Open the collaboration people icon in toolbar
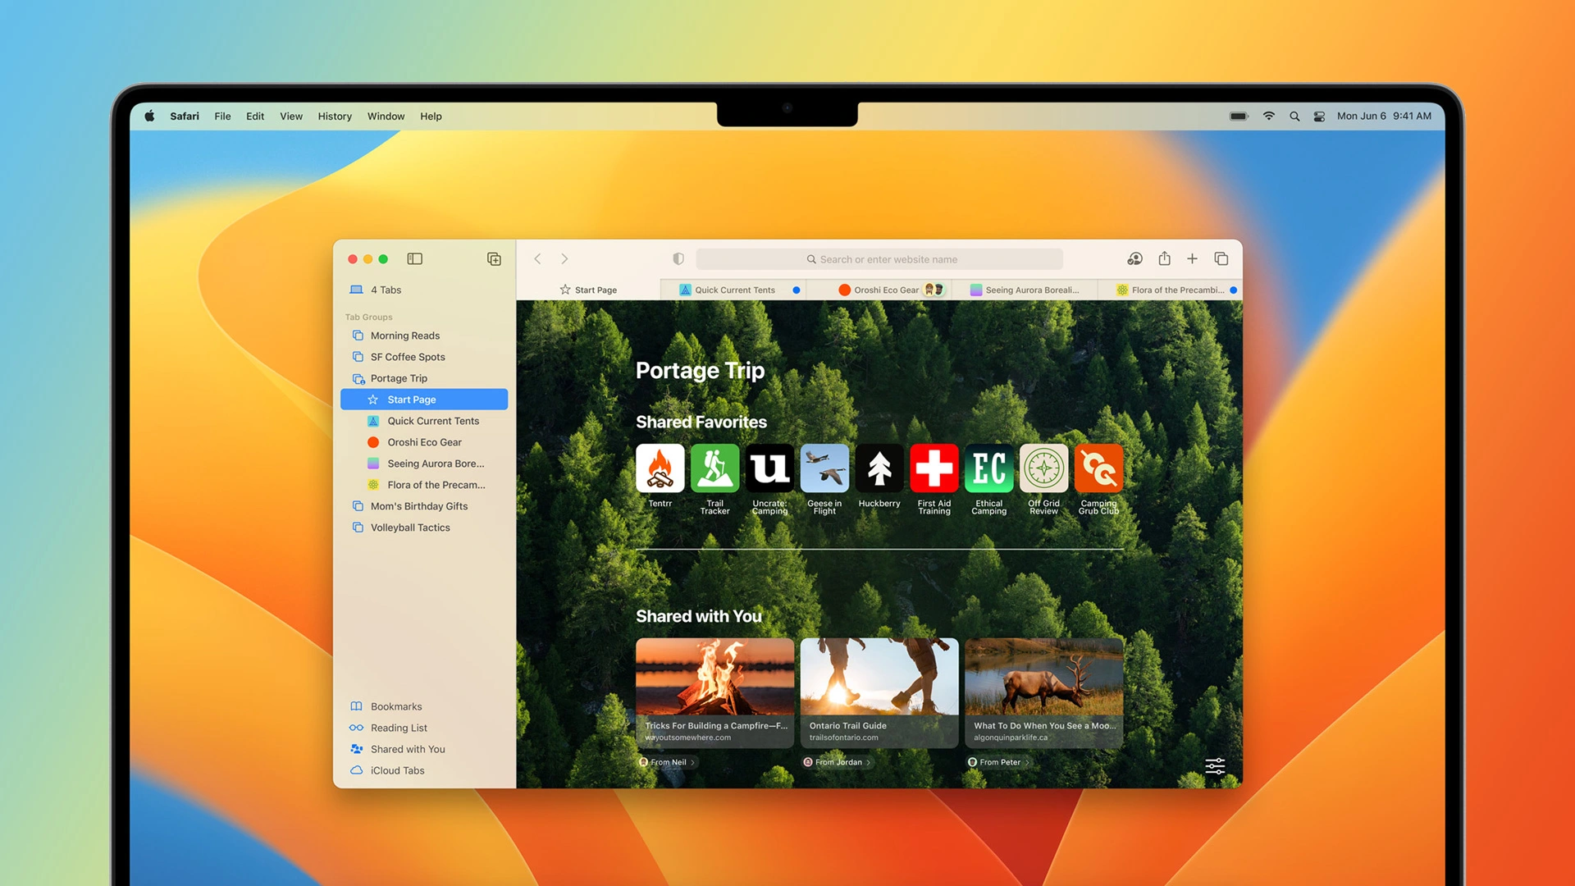1575x886 pixels. point(1134,259)
